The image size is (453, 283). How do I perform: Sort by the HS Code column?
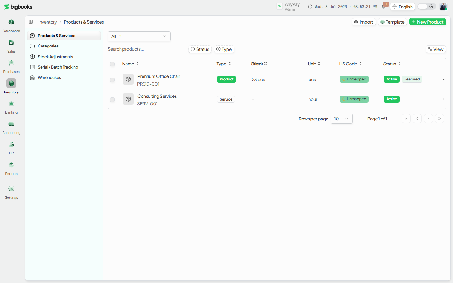[x=350, y=64]
